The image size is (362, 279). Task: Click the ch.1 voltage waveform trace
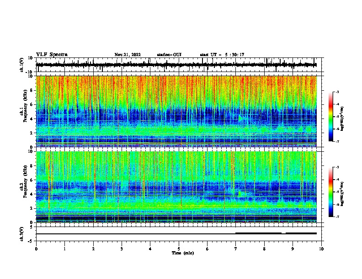[176, 65]
